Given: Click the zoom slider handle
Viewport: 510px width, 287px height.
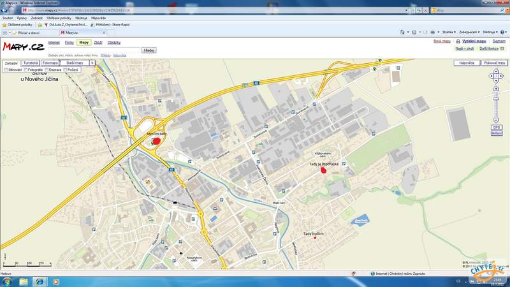Looking at the screenshot, I should click(x=496, y=99).
